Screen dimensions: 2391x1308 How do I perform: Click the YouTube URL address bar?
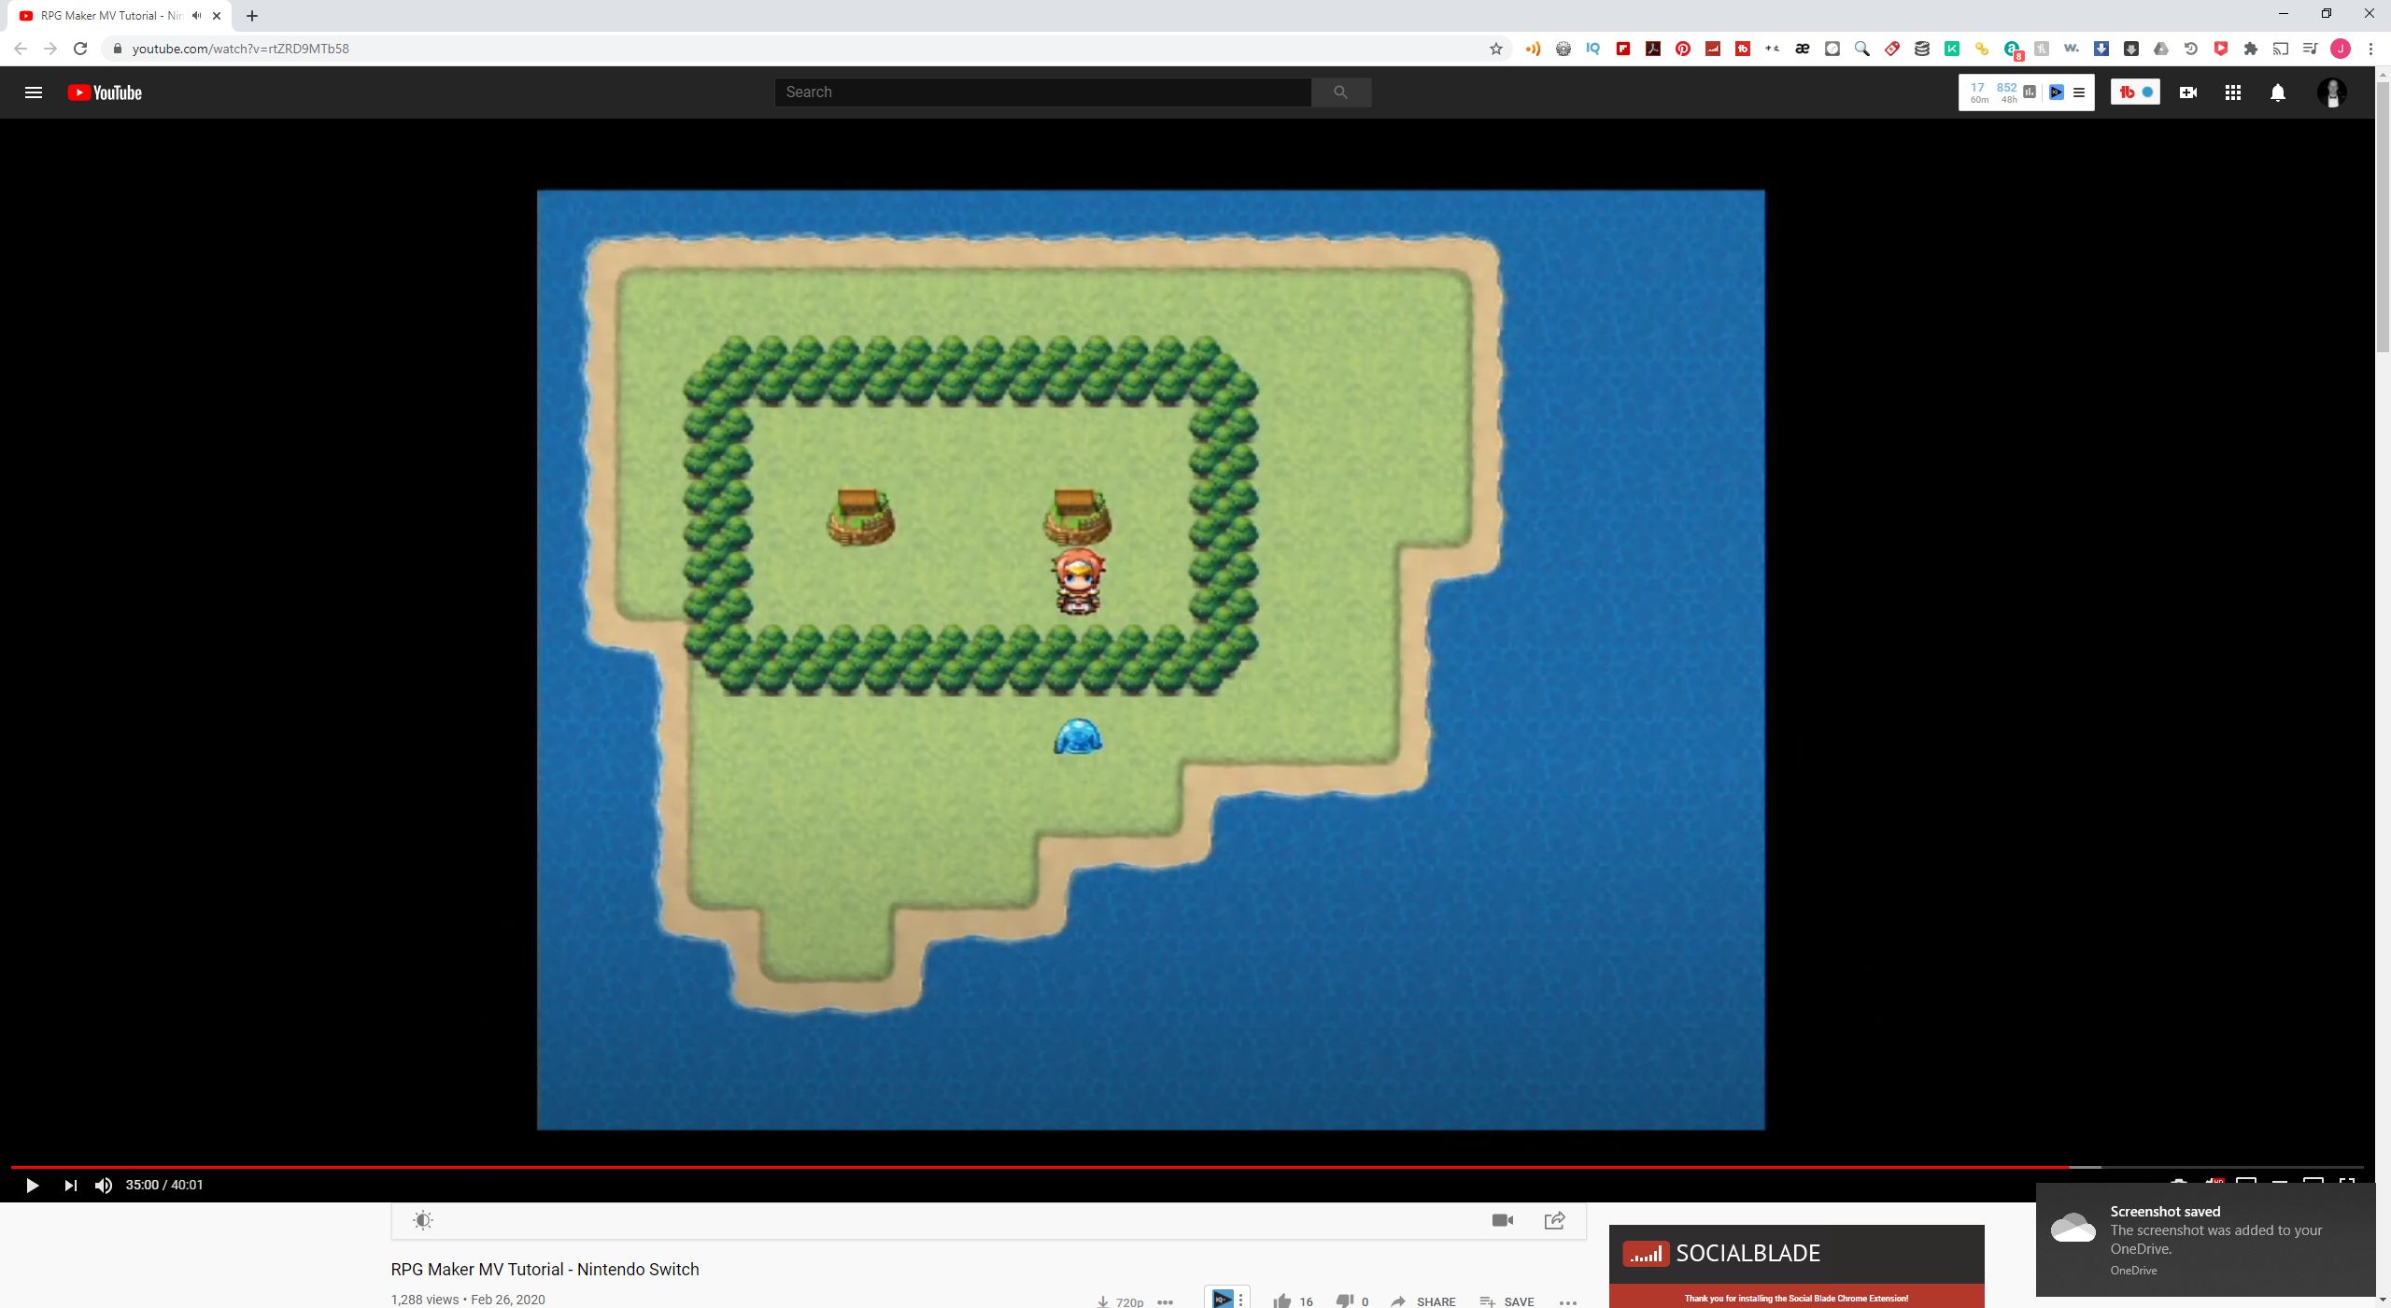click(794, 49)
